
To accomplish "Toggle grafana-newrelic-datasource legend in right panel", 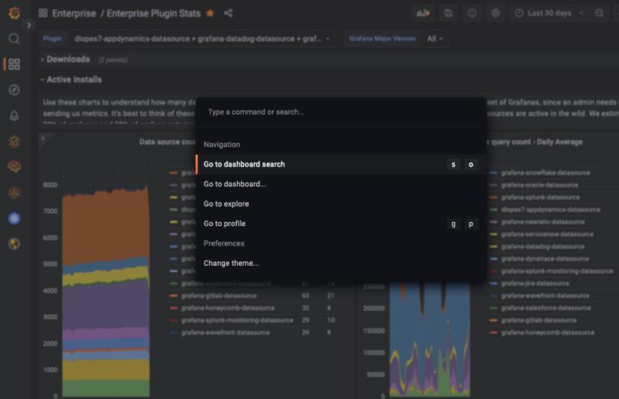I will (x=543, y=222).
